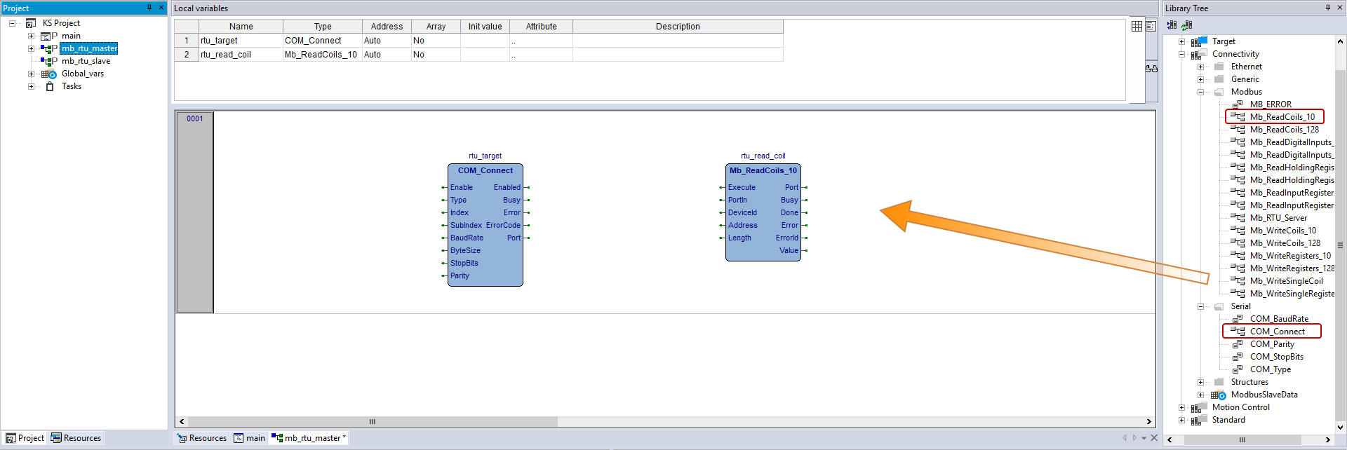Select the MB_ERROR type icon
Screen dimensions: 1347x450
(x=1238, y=104)
